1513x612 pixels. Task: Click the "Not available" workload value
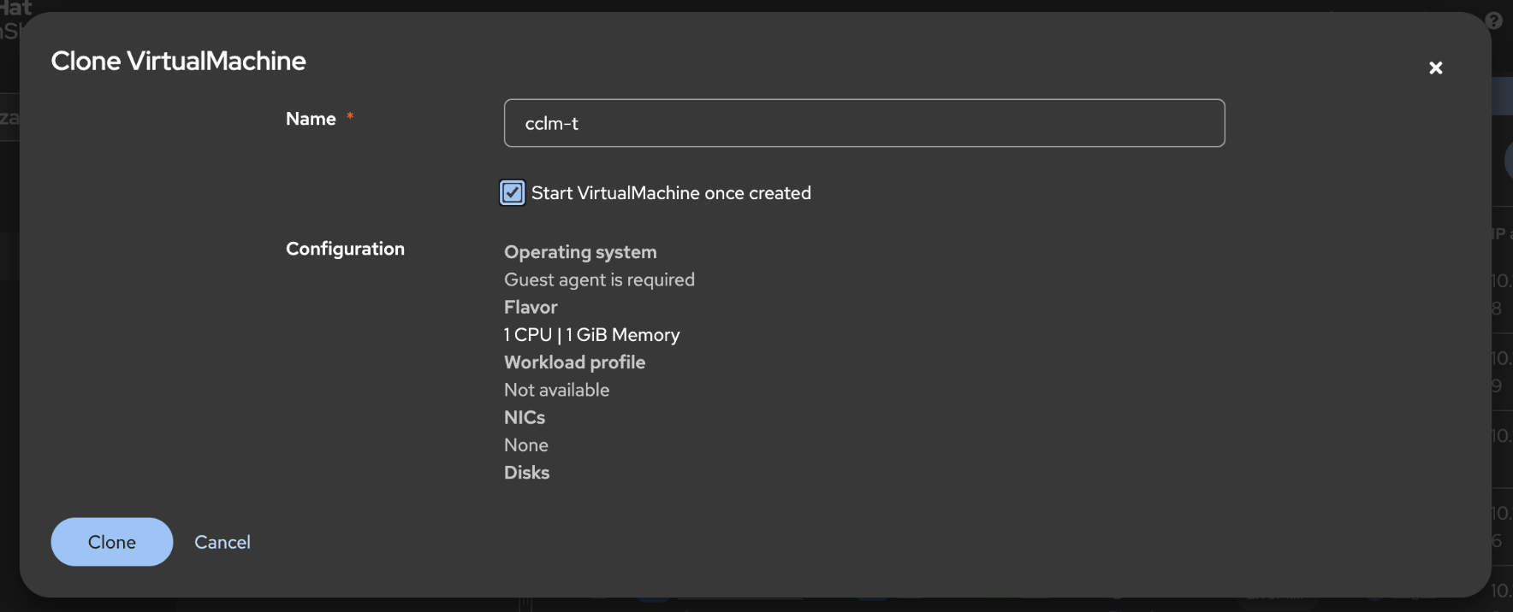pos(556,390)
